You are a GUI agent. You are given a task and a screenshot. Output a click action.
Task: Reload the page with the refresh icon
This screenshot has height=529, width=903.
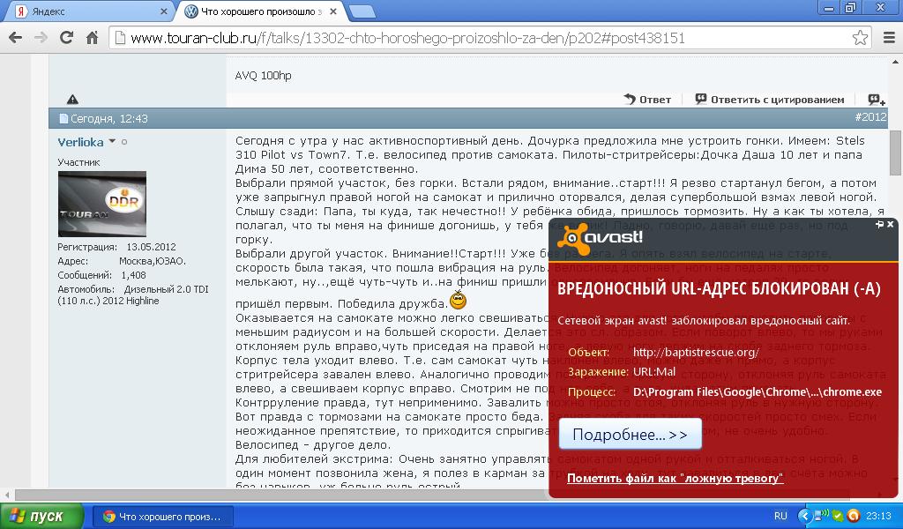point(67,38)
